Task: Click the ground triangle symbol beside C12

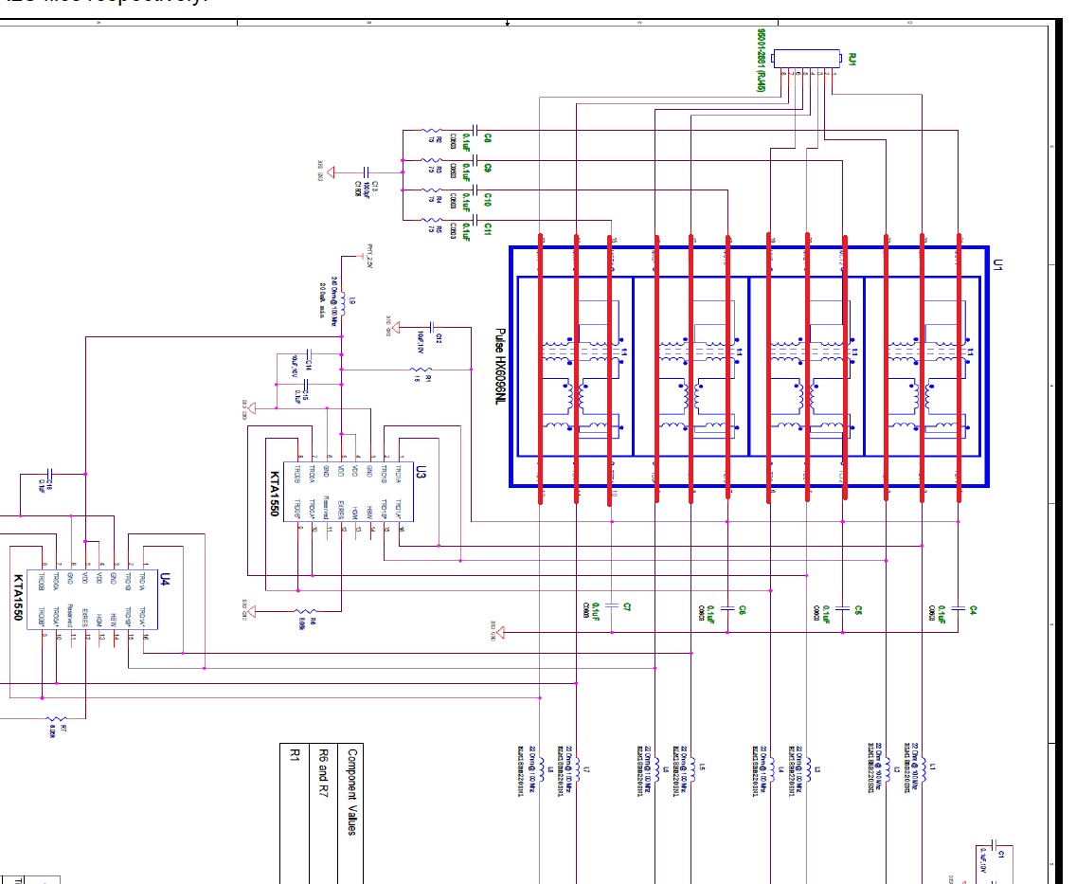Action: point(396,328)
